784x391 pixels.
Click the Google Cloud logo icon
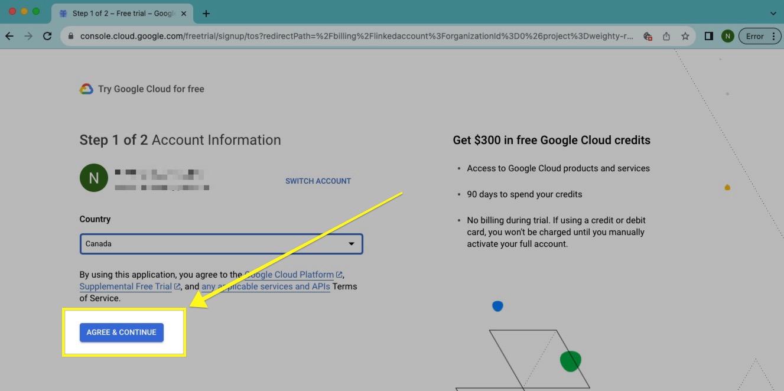click(86, 89)
